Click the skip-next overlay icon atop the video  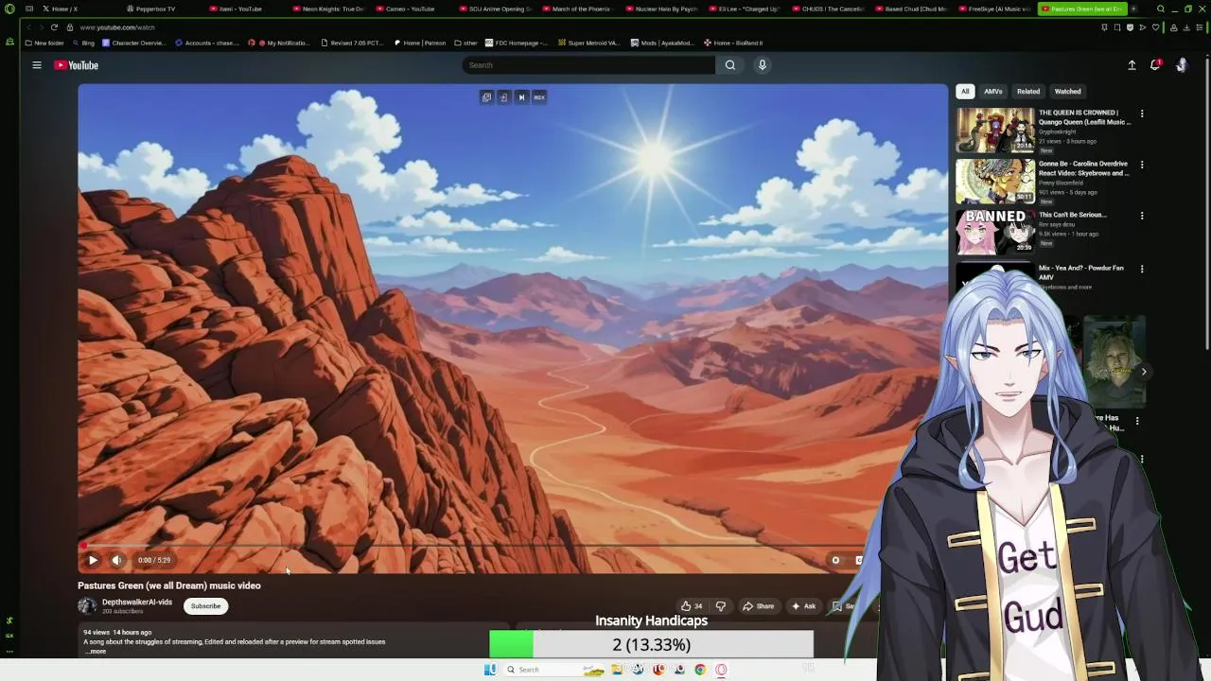[521, 97]
